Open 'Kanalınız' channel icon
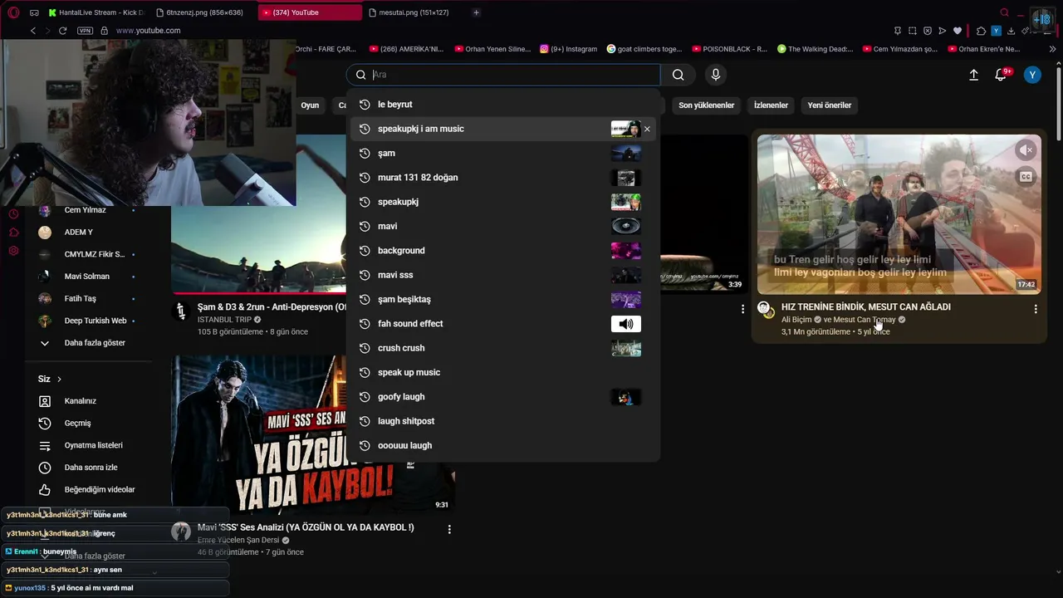This screenshot has height=598, width=1063. point(45,401)
